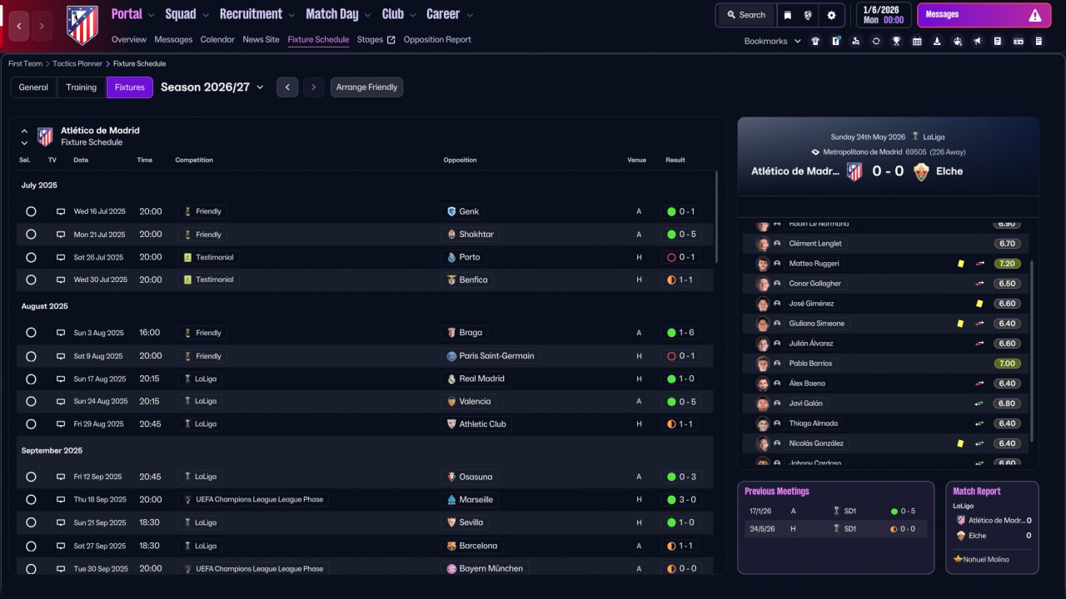
Task: Open the globe world icon
Action: pos(808,15)
